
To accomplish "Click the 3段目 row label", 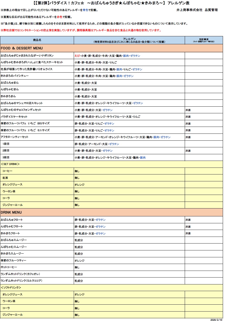I will 6,158.
